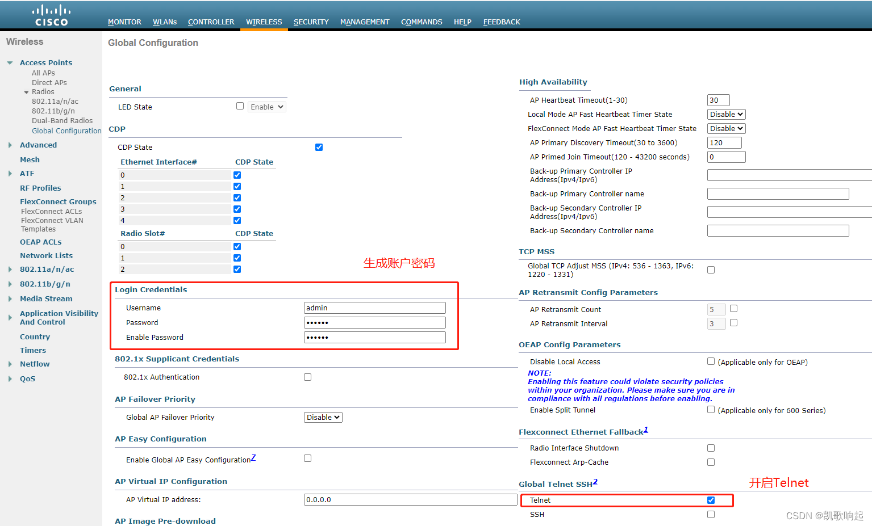This screenshot has width=872, height=526.
Task: Open the MONITOR menu
Action: point(124,22)
